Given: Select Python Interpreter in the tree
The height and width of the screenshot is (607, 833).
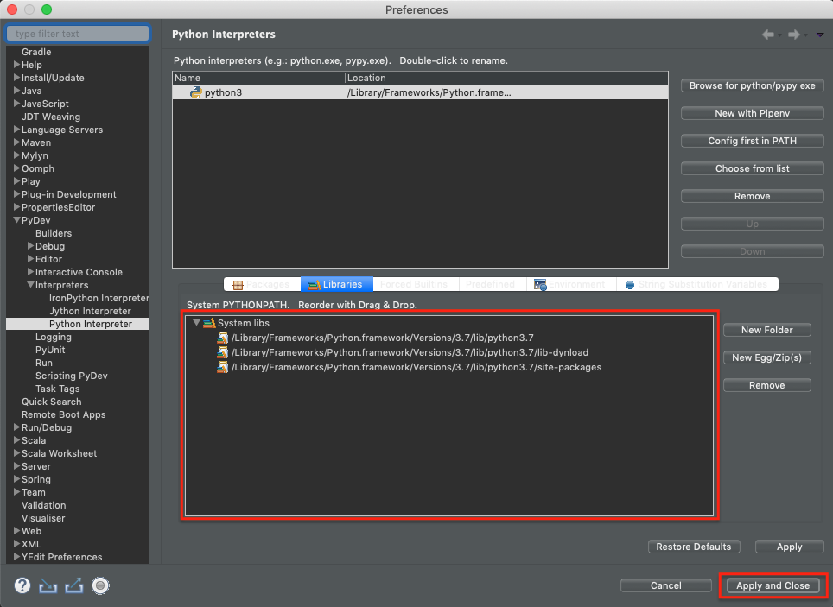Looking at the screenshot, I should coord(91,324).
